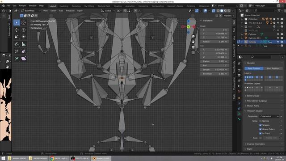Select the Shear tool
Screen dimensions: 286x161
click(24, 59)
